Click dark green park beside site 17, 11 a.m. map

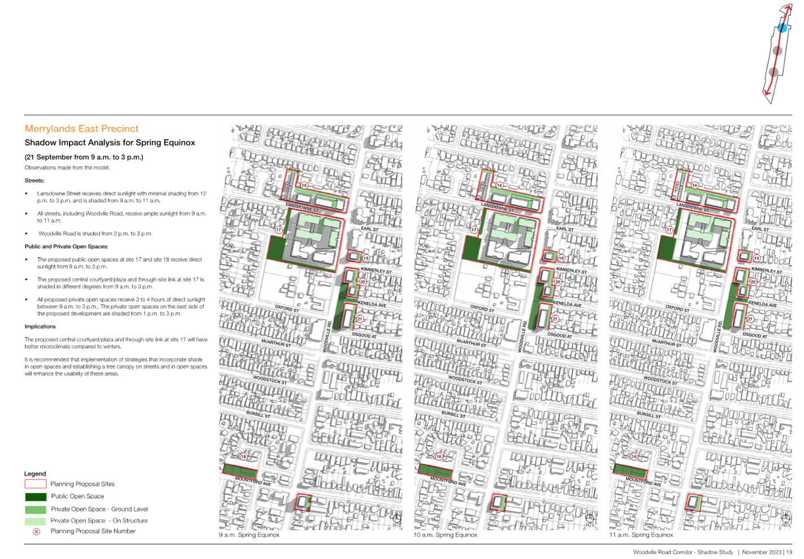(667, 249)
